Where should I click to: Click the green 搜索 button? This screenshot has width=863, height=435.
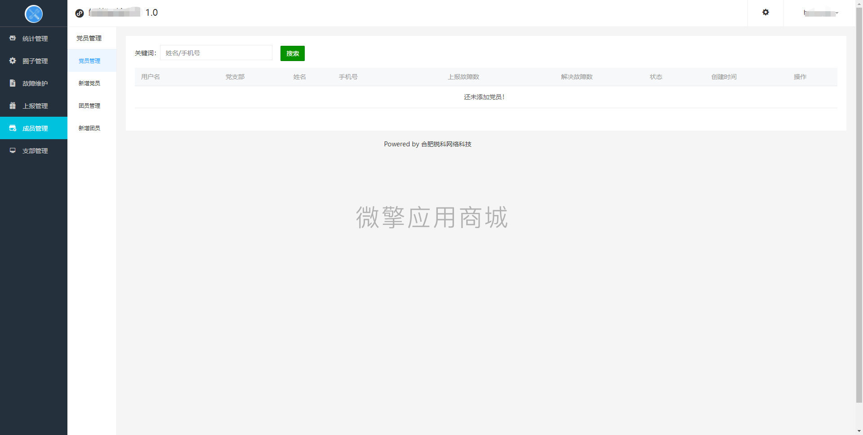[x=293, y=53]
